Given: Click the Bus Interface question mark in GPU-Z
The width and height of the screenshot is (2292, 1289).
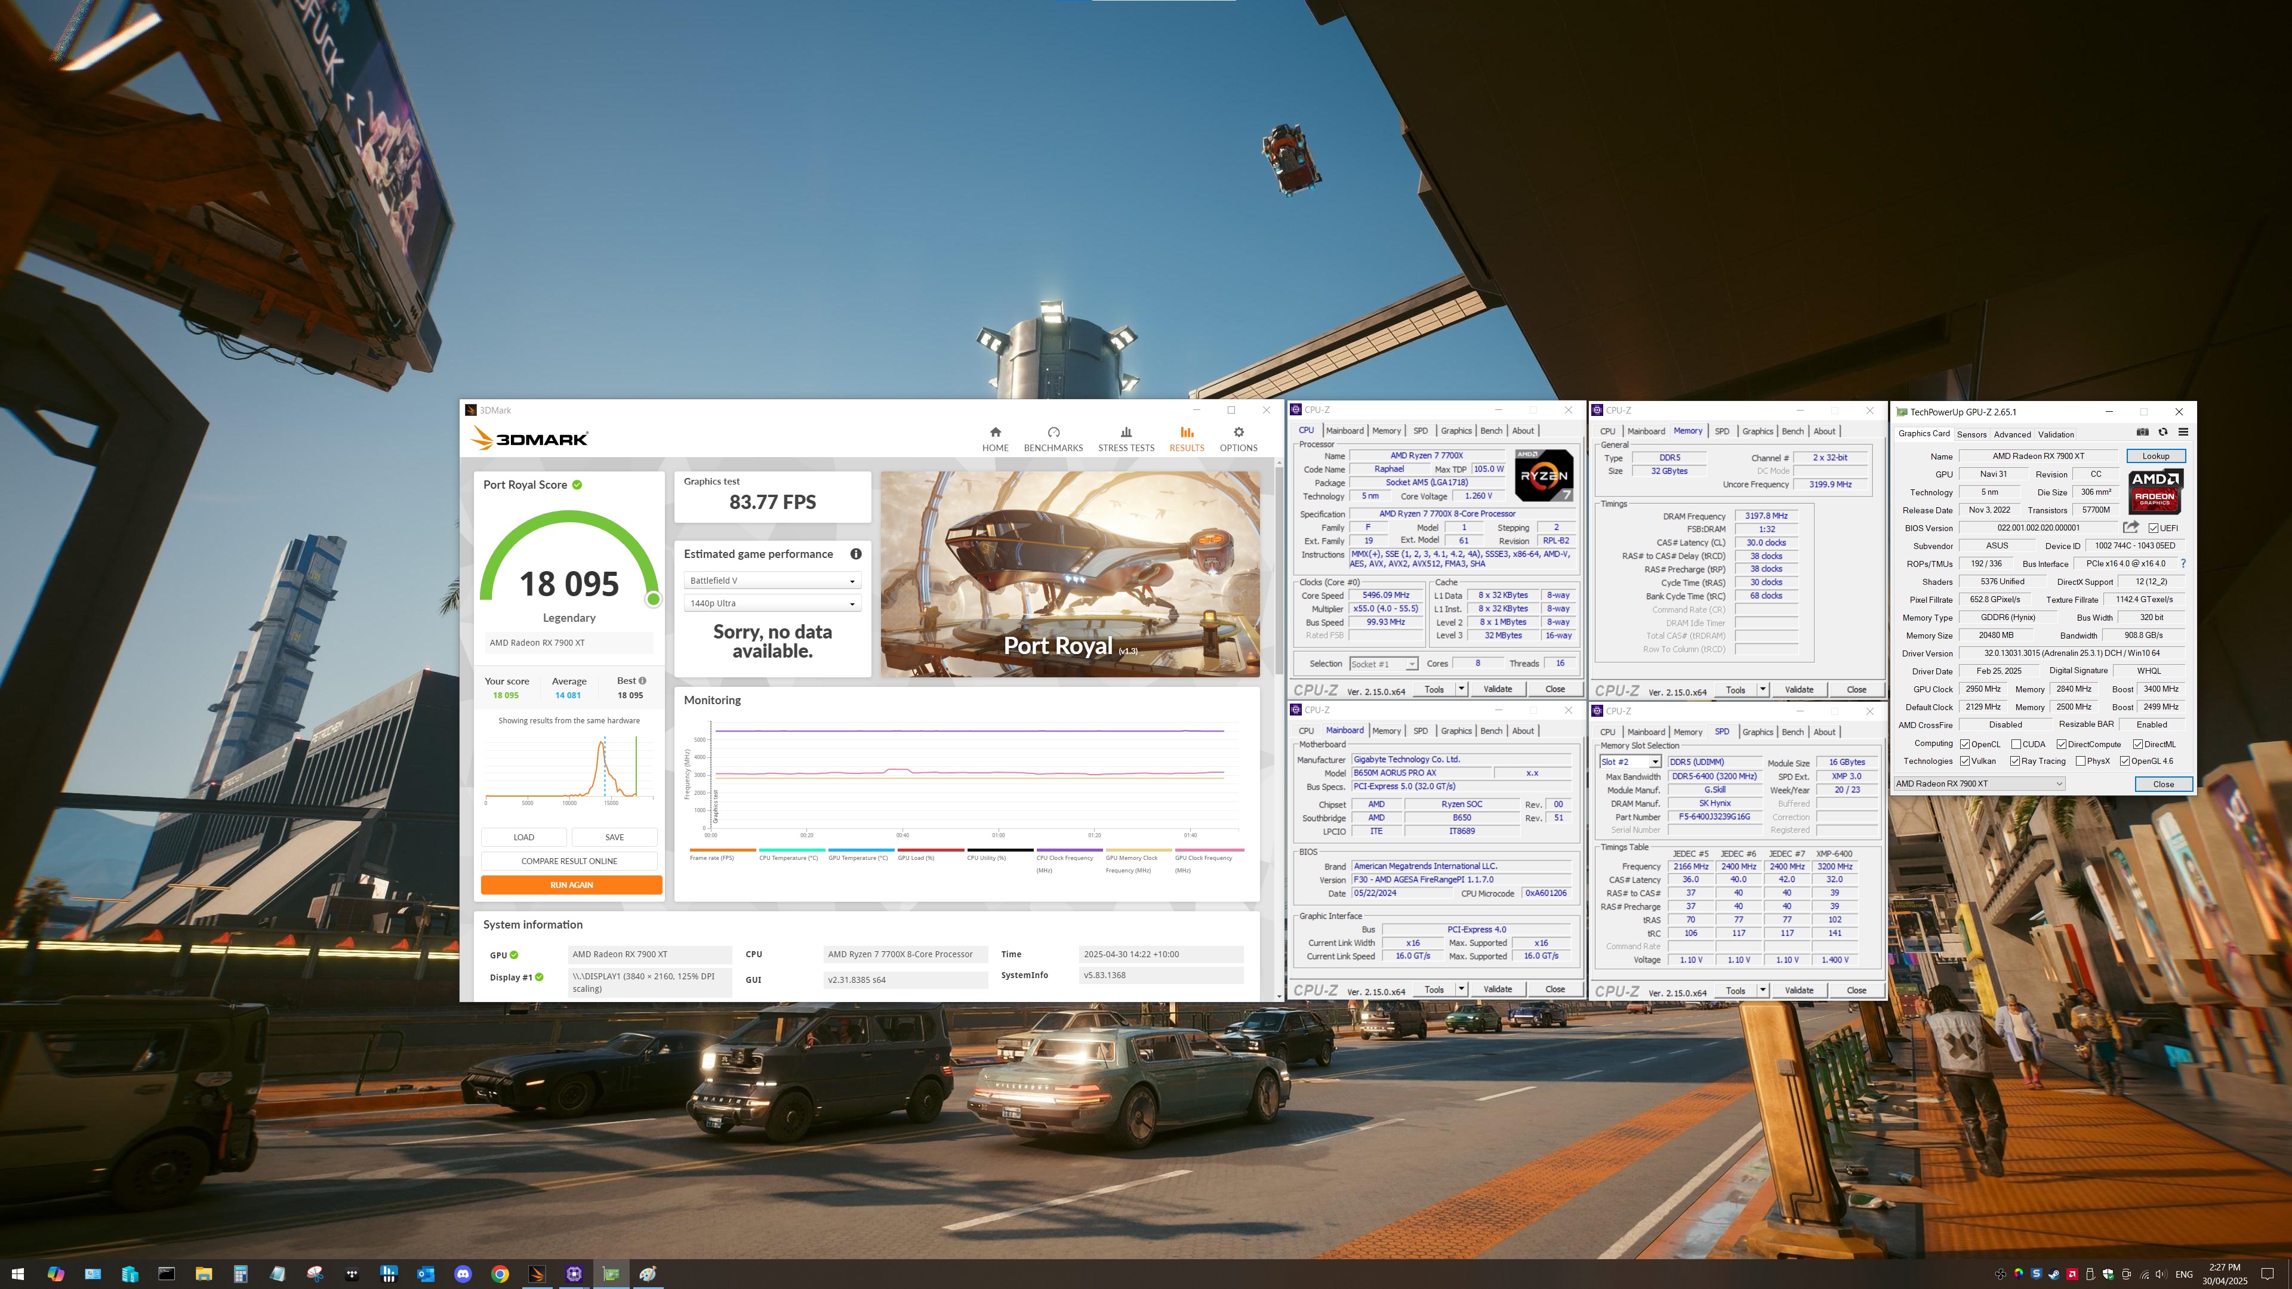Looking at the screenshot, I should tap(2183, 563).
